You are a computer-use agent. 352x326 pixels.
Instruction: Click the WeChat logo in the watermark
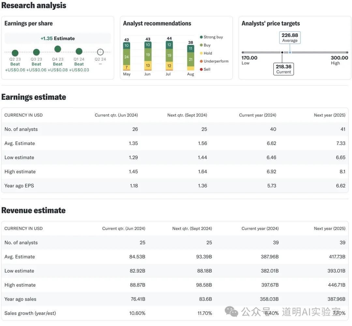pos(232,312)
